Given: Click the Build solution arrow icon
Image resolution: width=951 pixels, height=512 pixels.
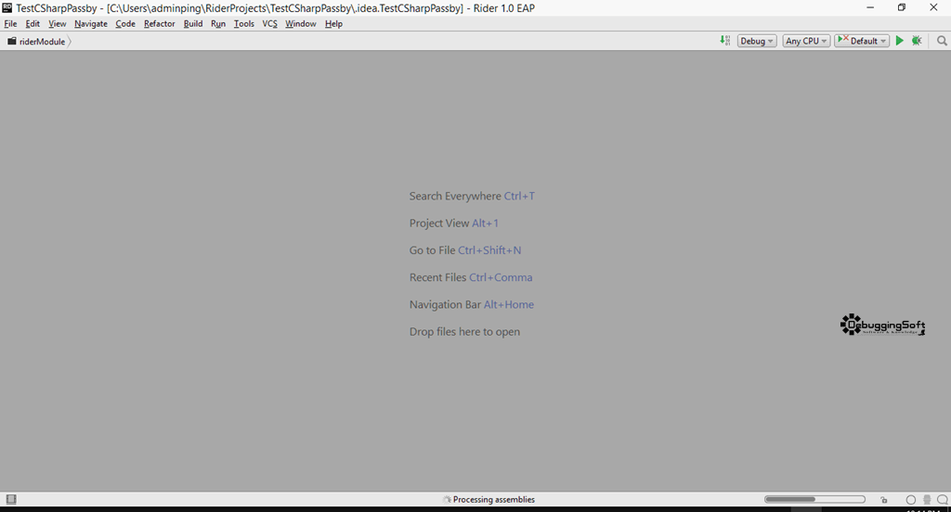Looking at the screenshot, I should click(x=724, y=41).
